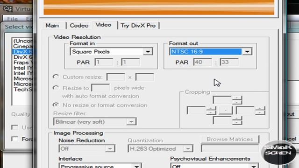
Task: Select the Video tab
Action: click(104, 25)
